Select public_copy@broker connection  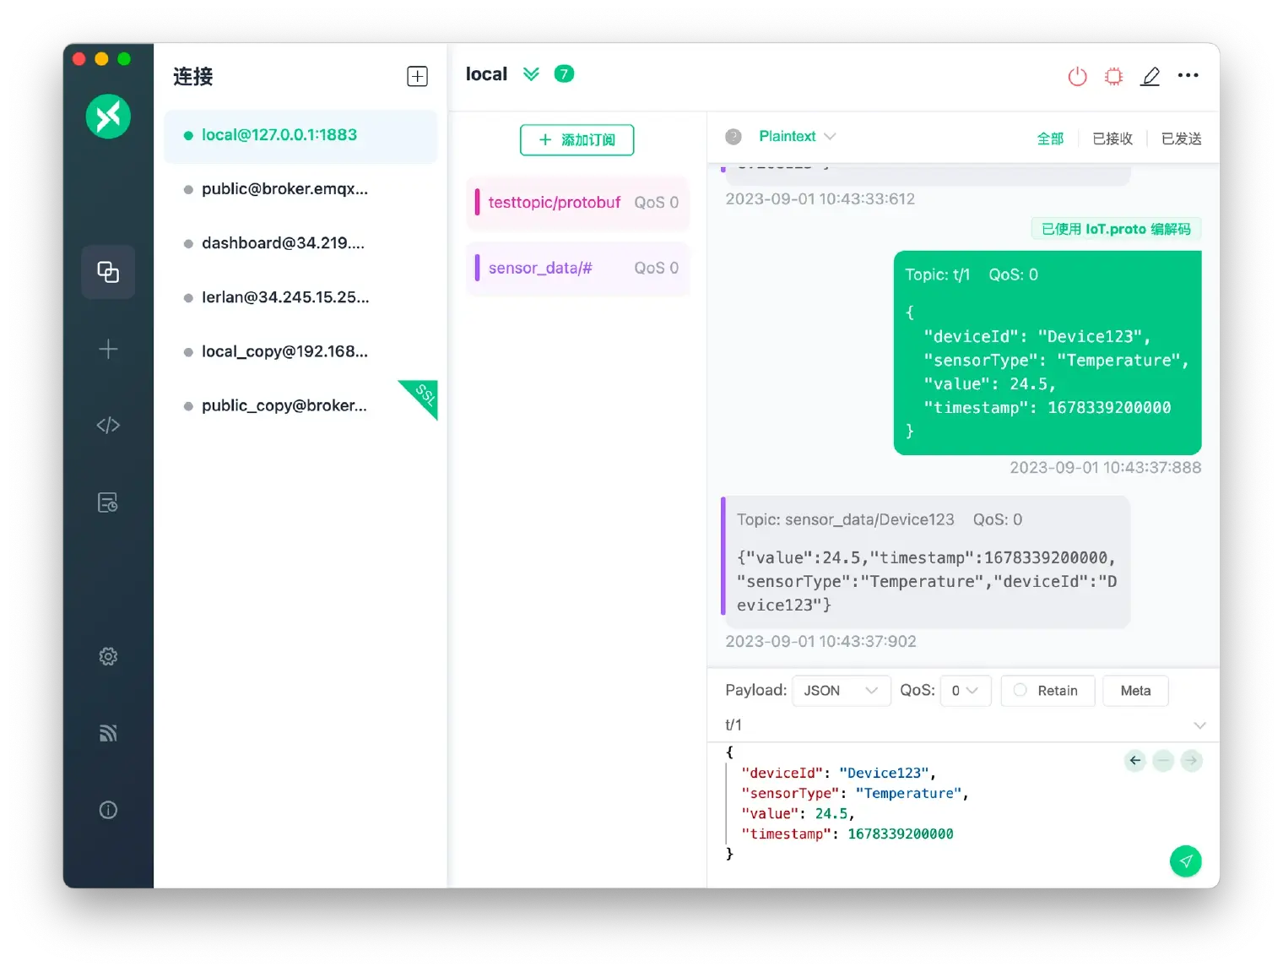[x=300, y=405]
